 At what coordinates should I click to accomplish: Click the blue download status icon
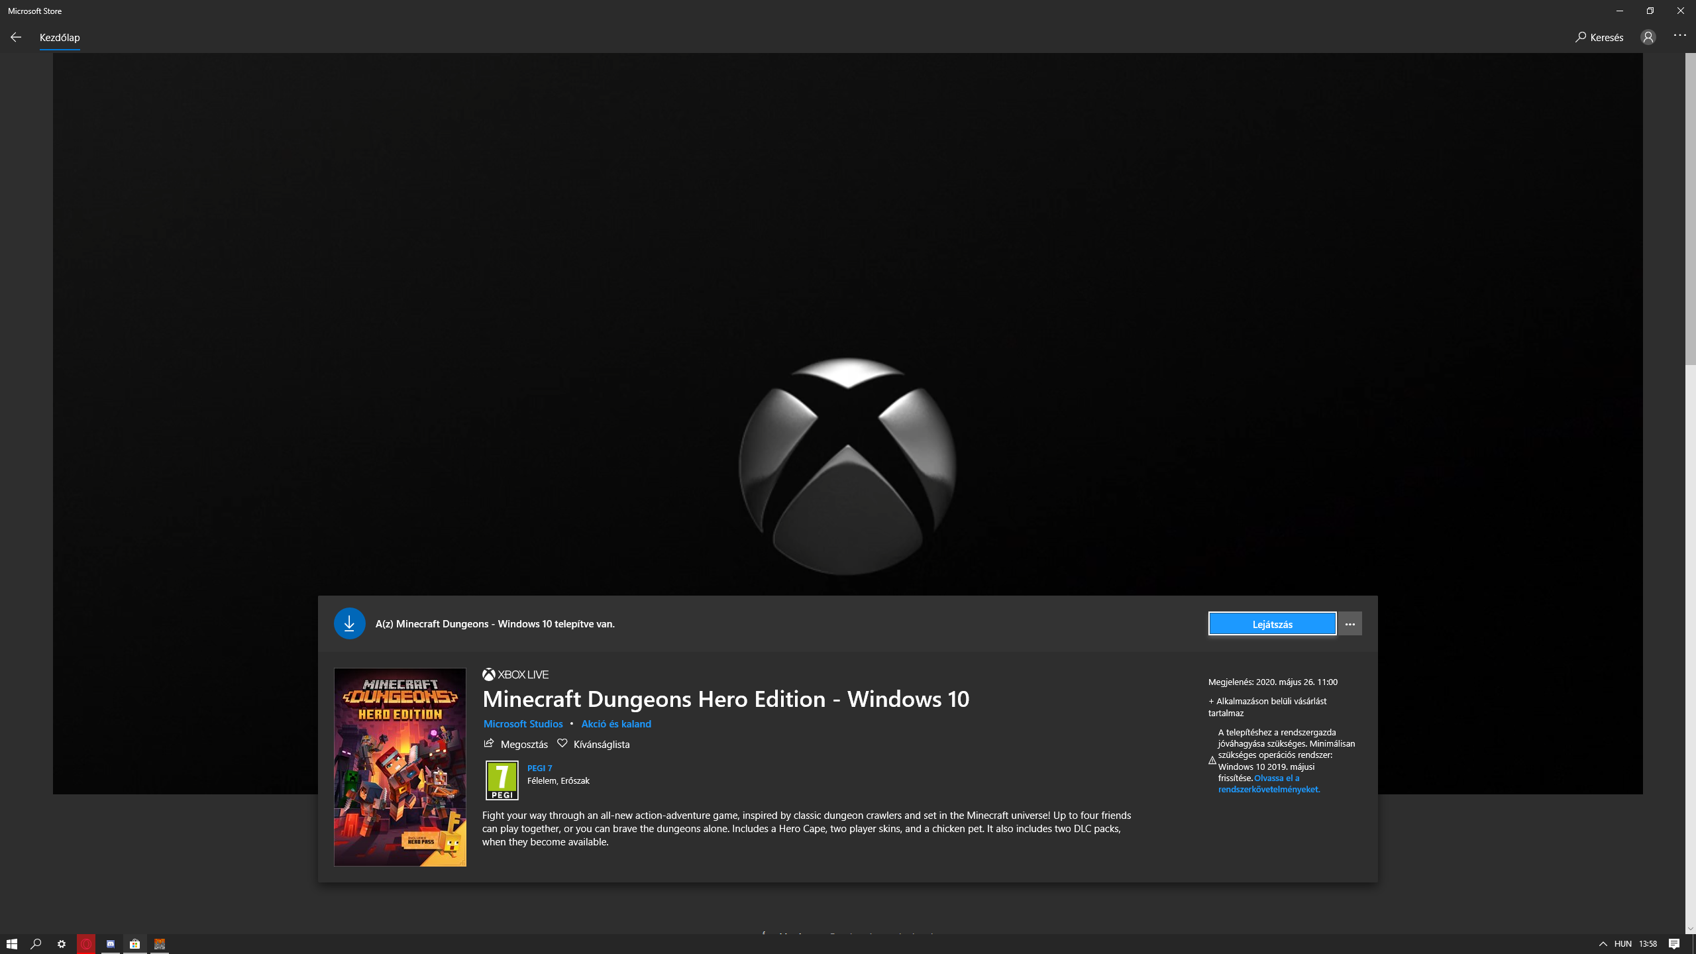click(349, 623)
